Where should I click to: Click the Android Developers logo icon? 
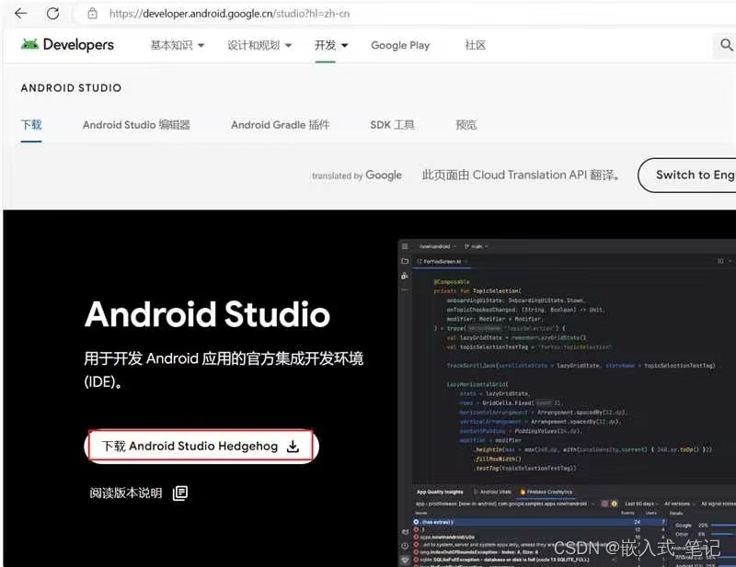pos(29,44)
